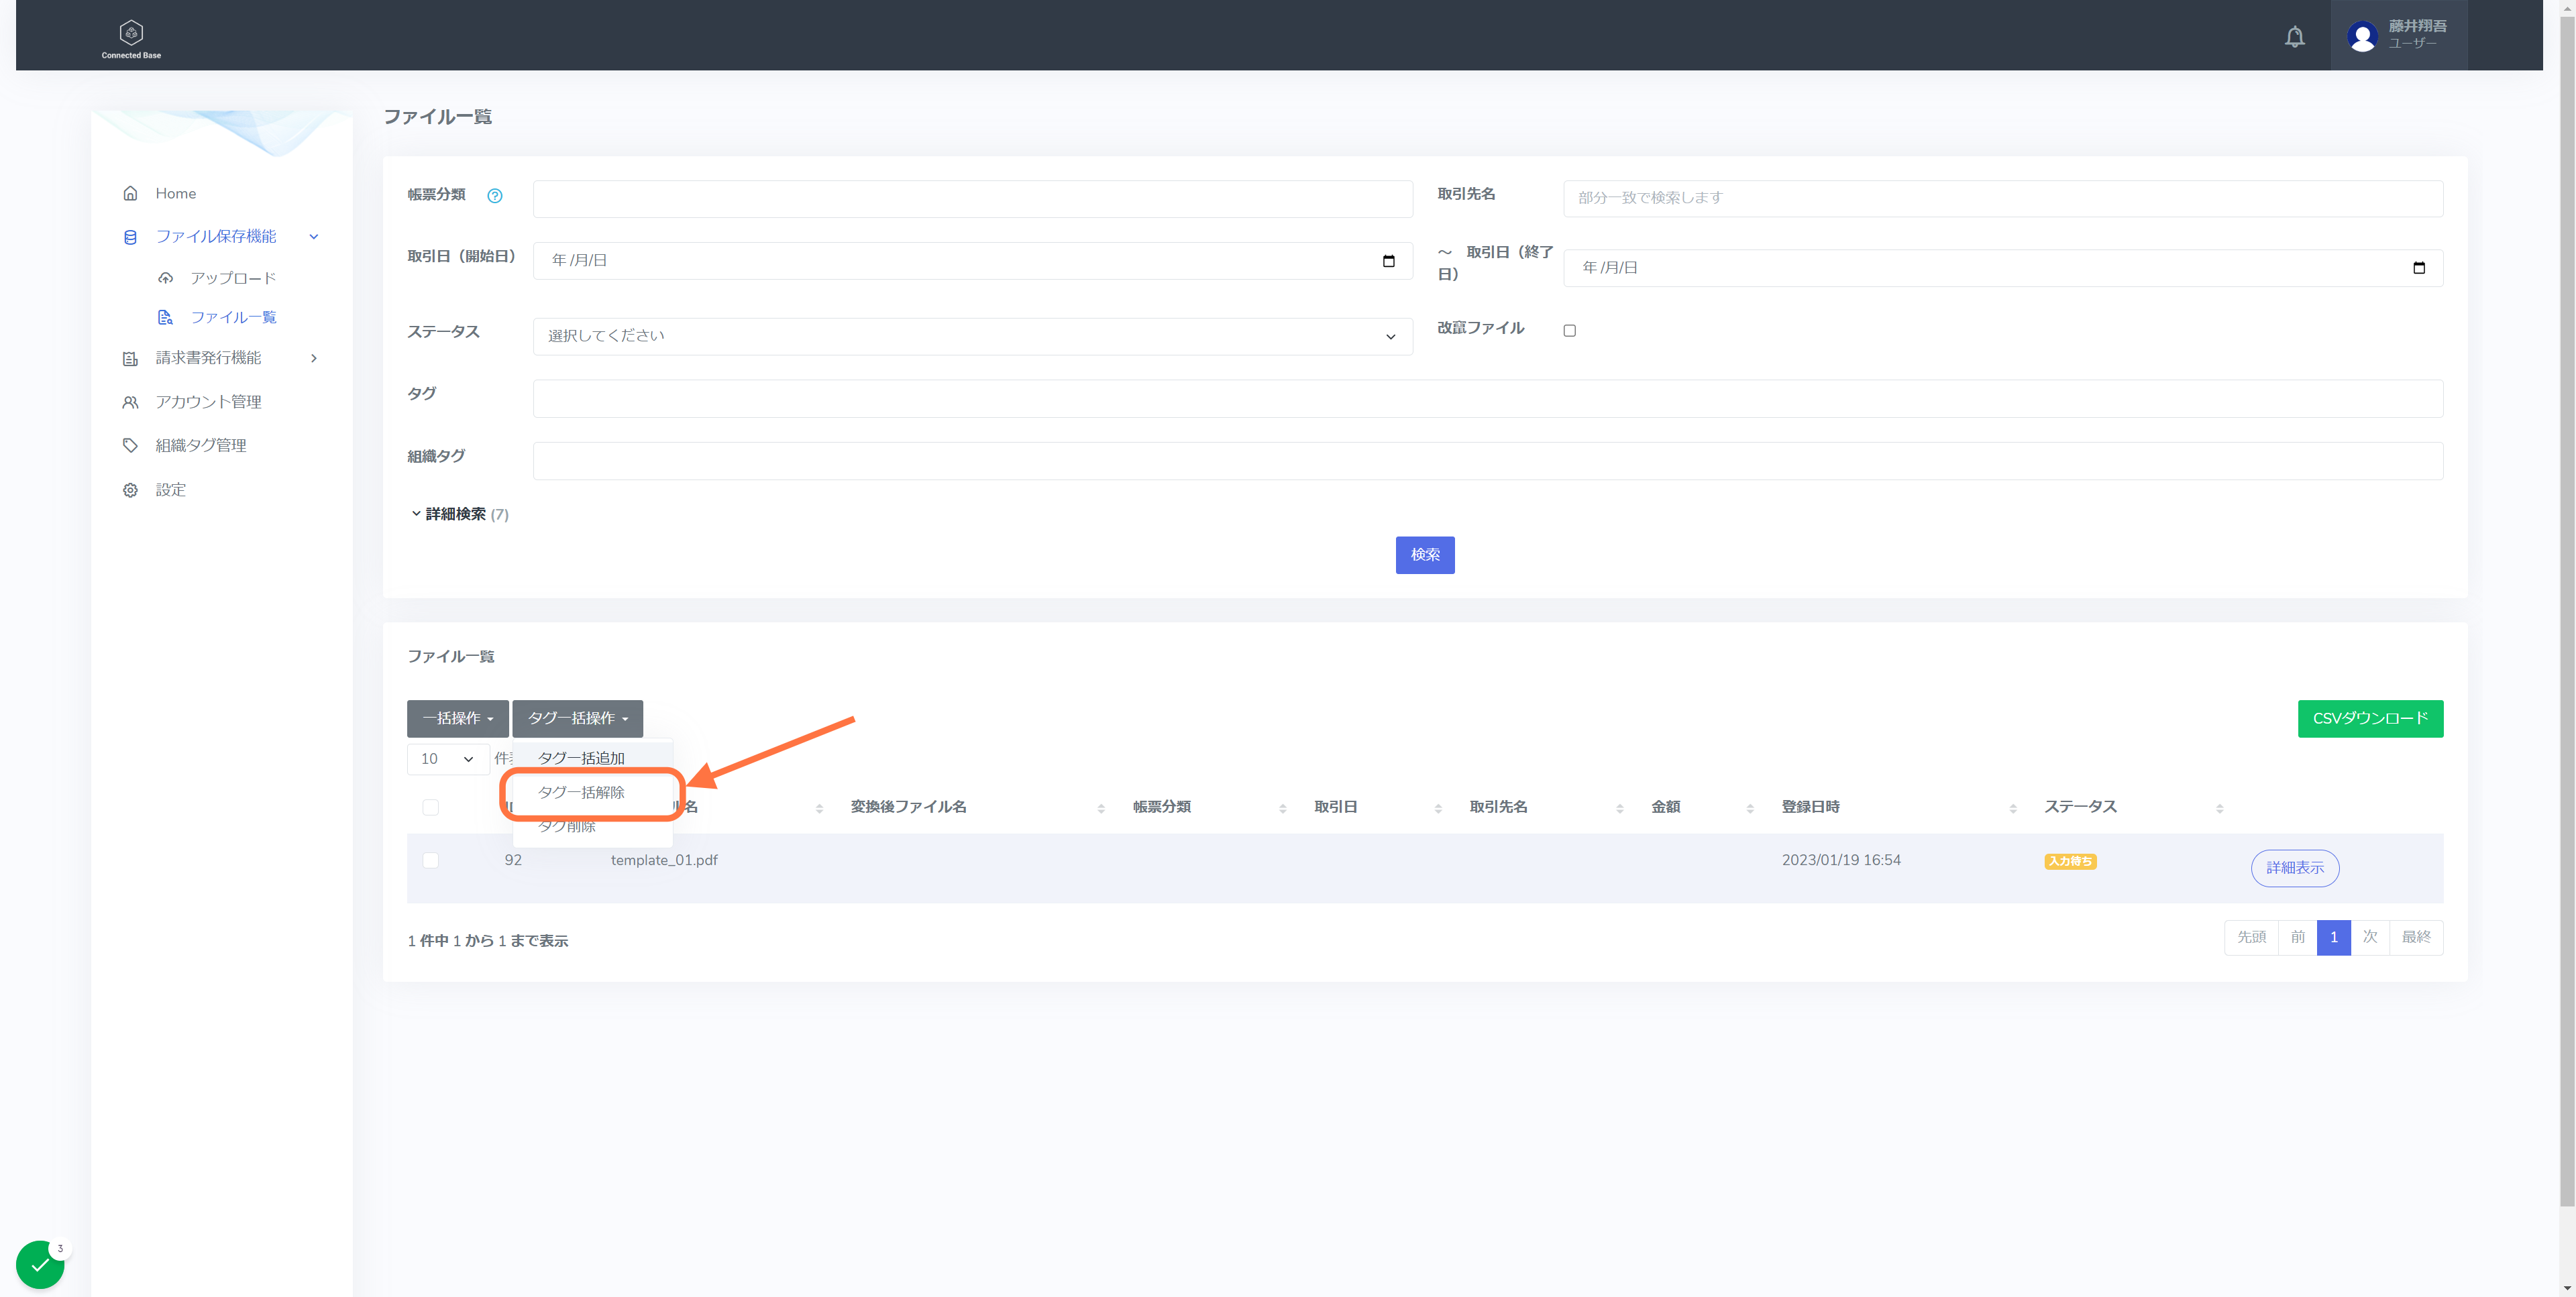This screenshot has height=1297, width=2576.
Task: Open calendar picker for 取引日(開始日)
Action: click(1388, 261)
